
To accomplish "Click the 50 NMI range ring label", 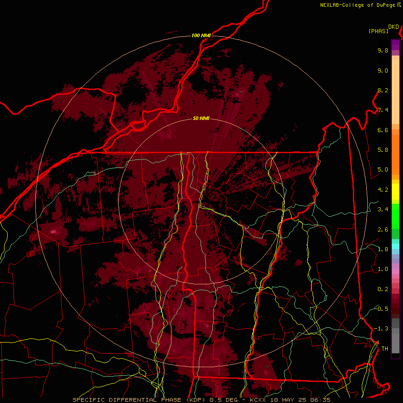I will point(201,119).
